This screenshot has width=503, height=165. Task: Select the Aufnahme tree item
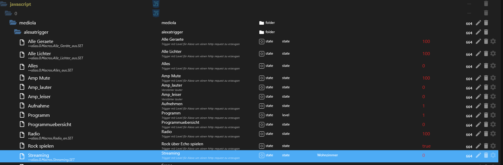pos(39,106)
